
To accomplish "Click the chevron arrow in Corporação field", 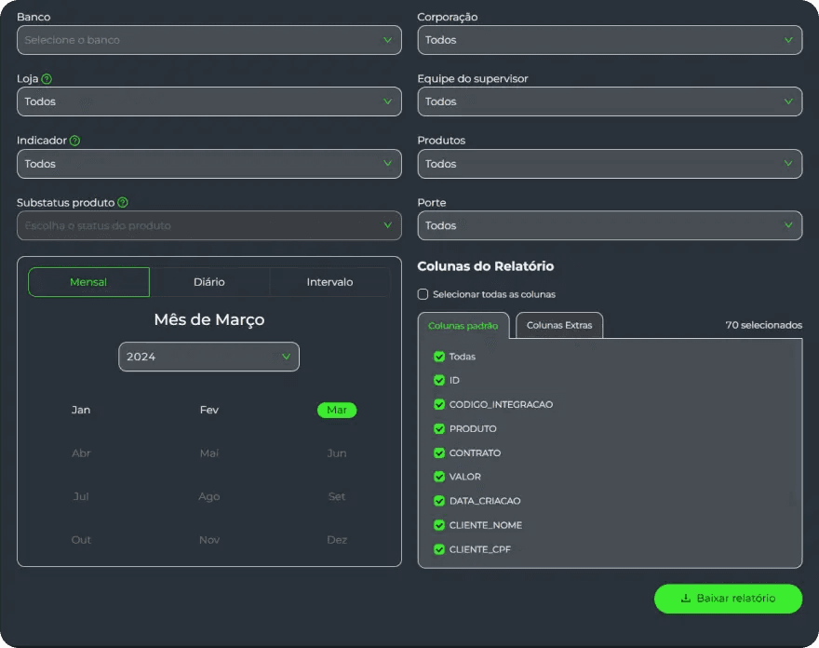I will pos(788,40).
